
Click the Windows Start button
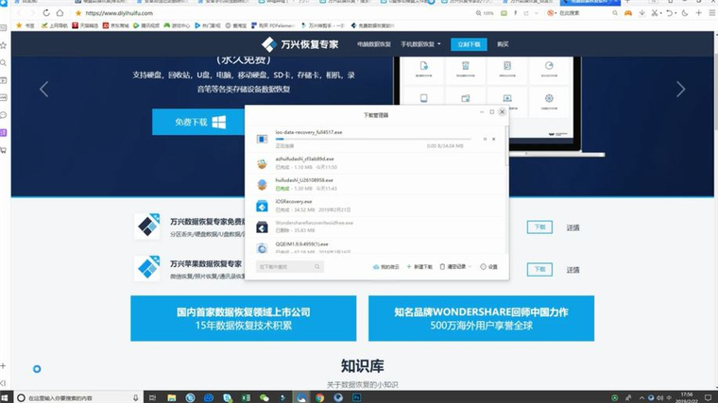(x=5, y=397)
